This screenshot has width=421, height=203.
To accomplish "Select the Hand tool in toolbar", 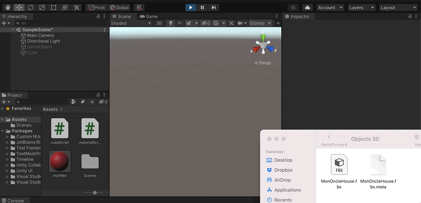I will click(x=7, y=7).
